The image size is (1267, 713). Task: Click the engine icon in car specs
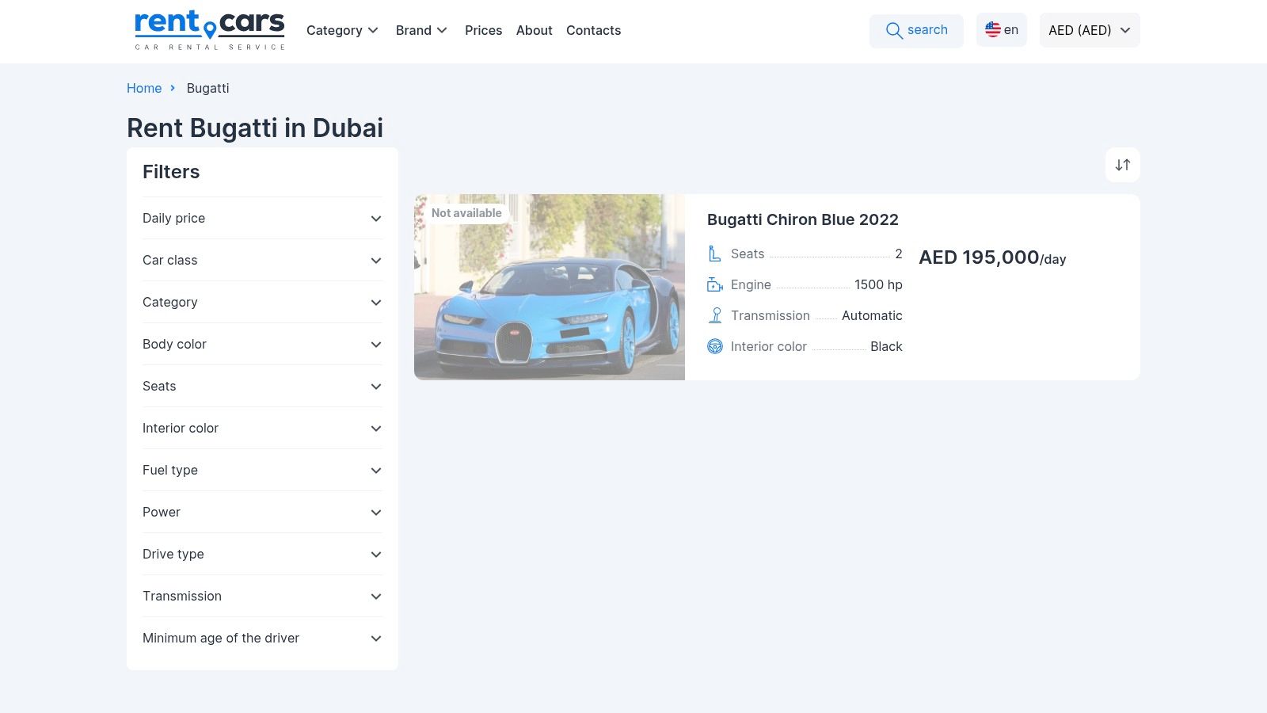tap(714, 284)
